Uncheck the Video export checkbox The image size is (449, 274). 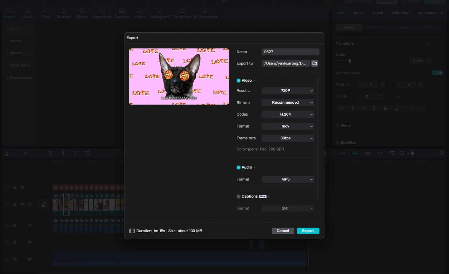(x=238, y=80)
